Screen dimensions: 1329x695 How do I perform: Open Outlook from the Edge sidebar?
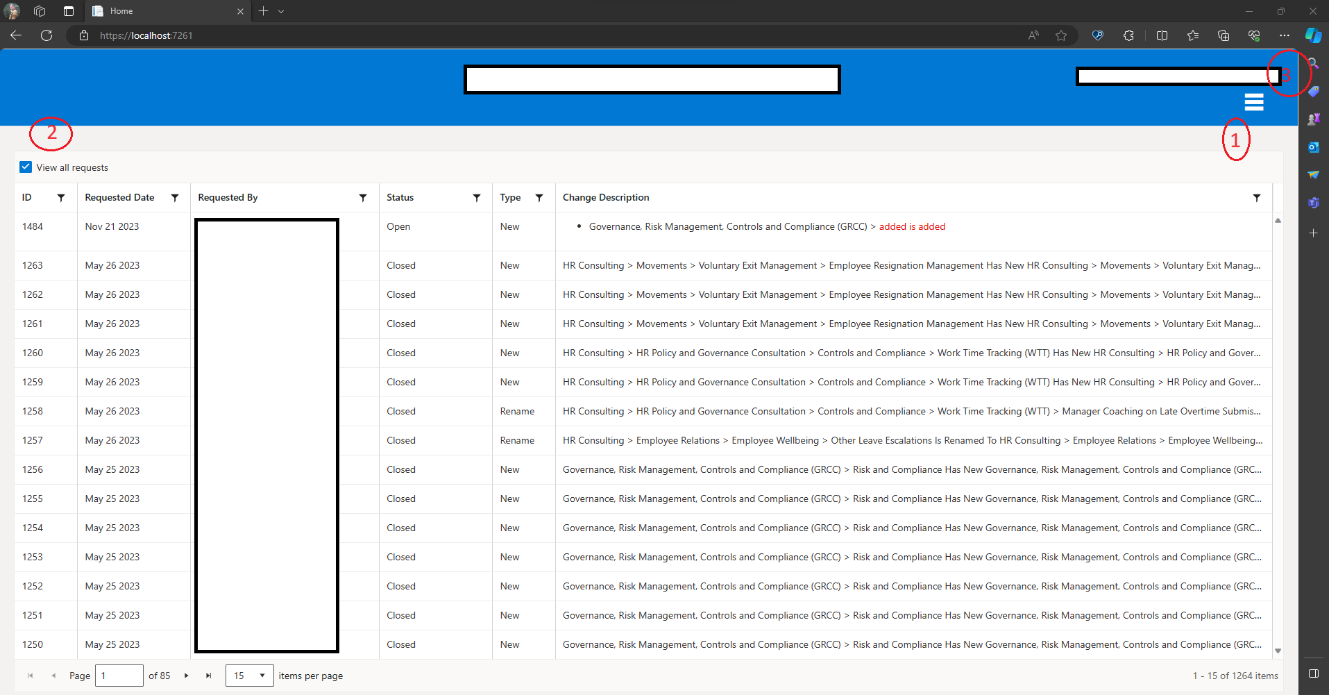pos(1314,146)
